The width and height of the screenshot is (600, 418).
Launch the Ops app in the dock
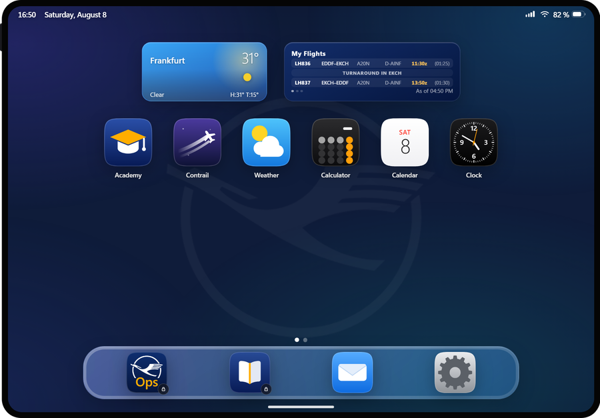click(147, 373)
